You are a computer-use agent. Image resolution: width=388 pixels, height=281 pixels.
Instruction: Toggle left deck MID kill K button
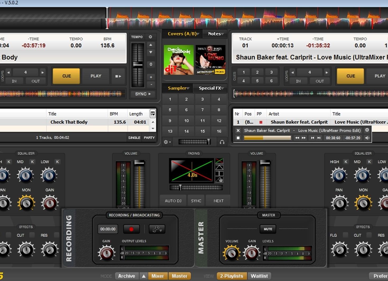point(32,162)
